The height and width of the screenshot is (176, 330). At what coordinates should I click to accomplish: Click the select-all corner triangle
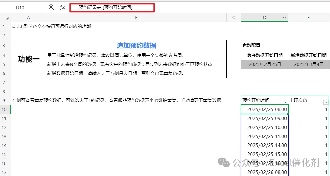[7, 18]
